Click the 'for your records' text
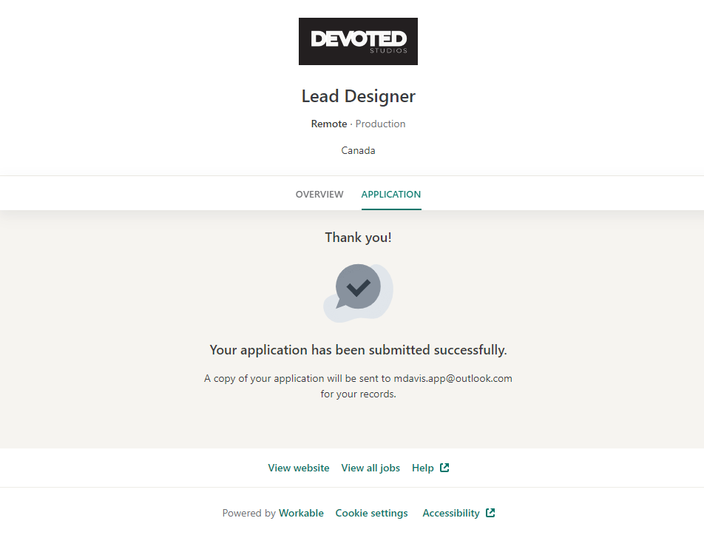Screen dimensions: 704x538 pyautogui.click(x=358, y=394)
